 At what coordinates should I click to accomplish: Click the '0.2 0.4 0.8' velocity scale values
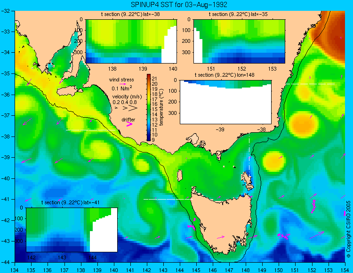click(125, 102)
